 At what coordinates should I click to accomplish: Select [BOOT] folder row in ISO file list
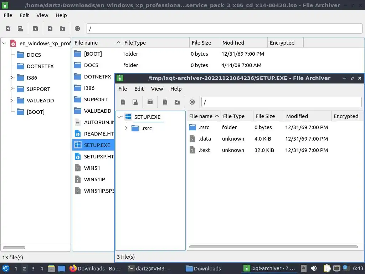pyautogui.click(x=218, y=54)
